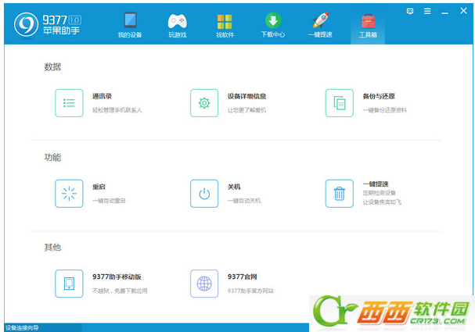Click the 通讯录 title text
Image resolution: width=475 pixels, height=332 pixels.
102,96
